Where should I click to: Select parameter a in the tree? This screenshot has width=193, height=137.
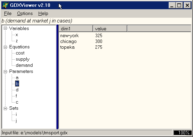(17, 78)
